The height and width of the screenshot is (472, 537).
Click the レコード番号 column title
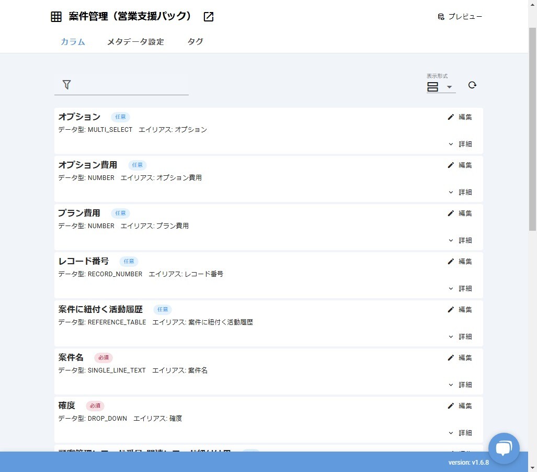pos(84,261)
